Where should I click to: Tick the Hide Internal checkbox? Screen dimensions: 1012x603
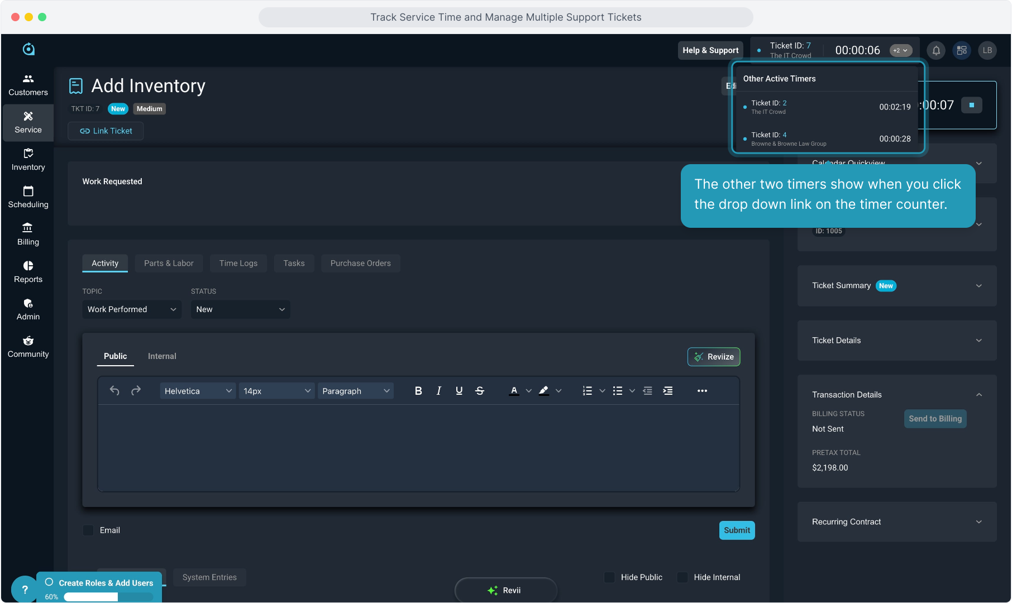[x=682, y=577]
